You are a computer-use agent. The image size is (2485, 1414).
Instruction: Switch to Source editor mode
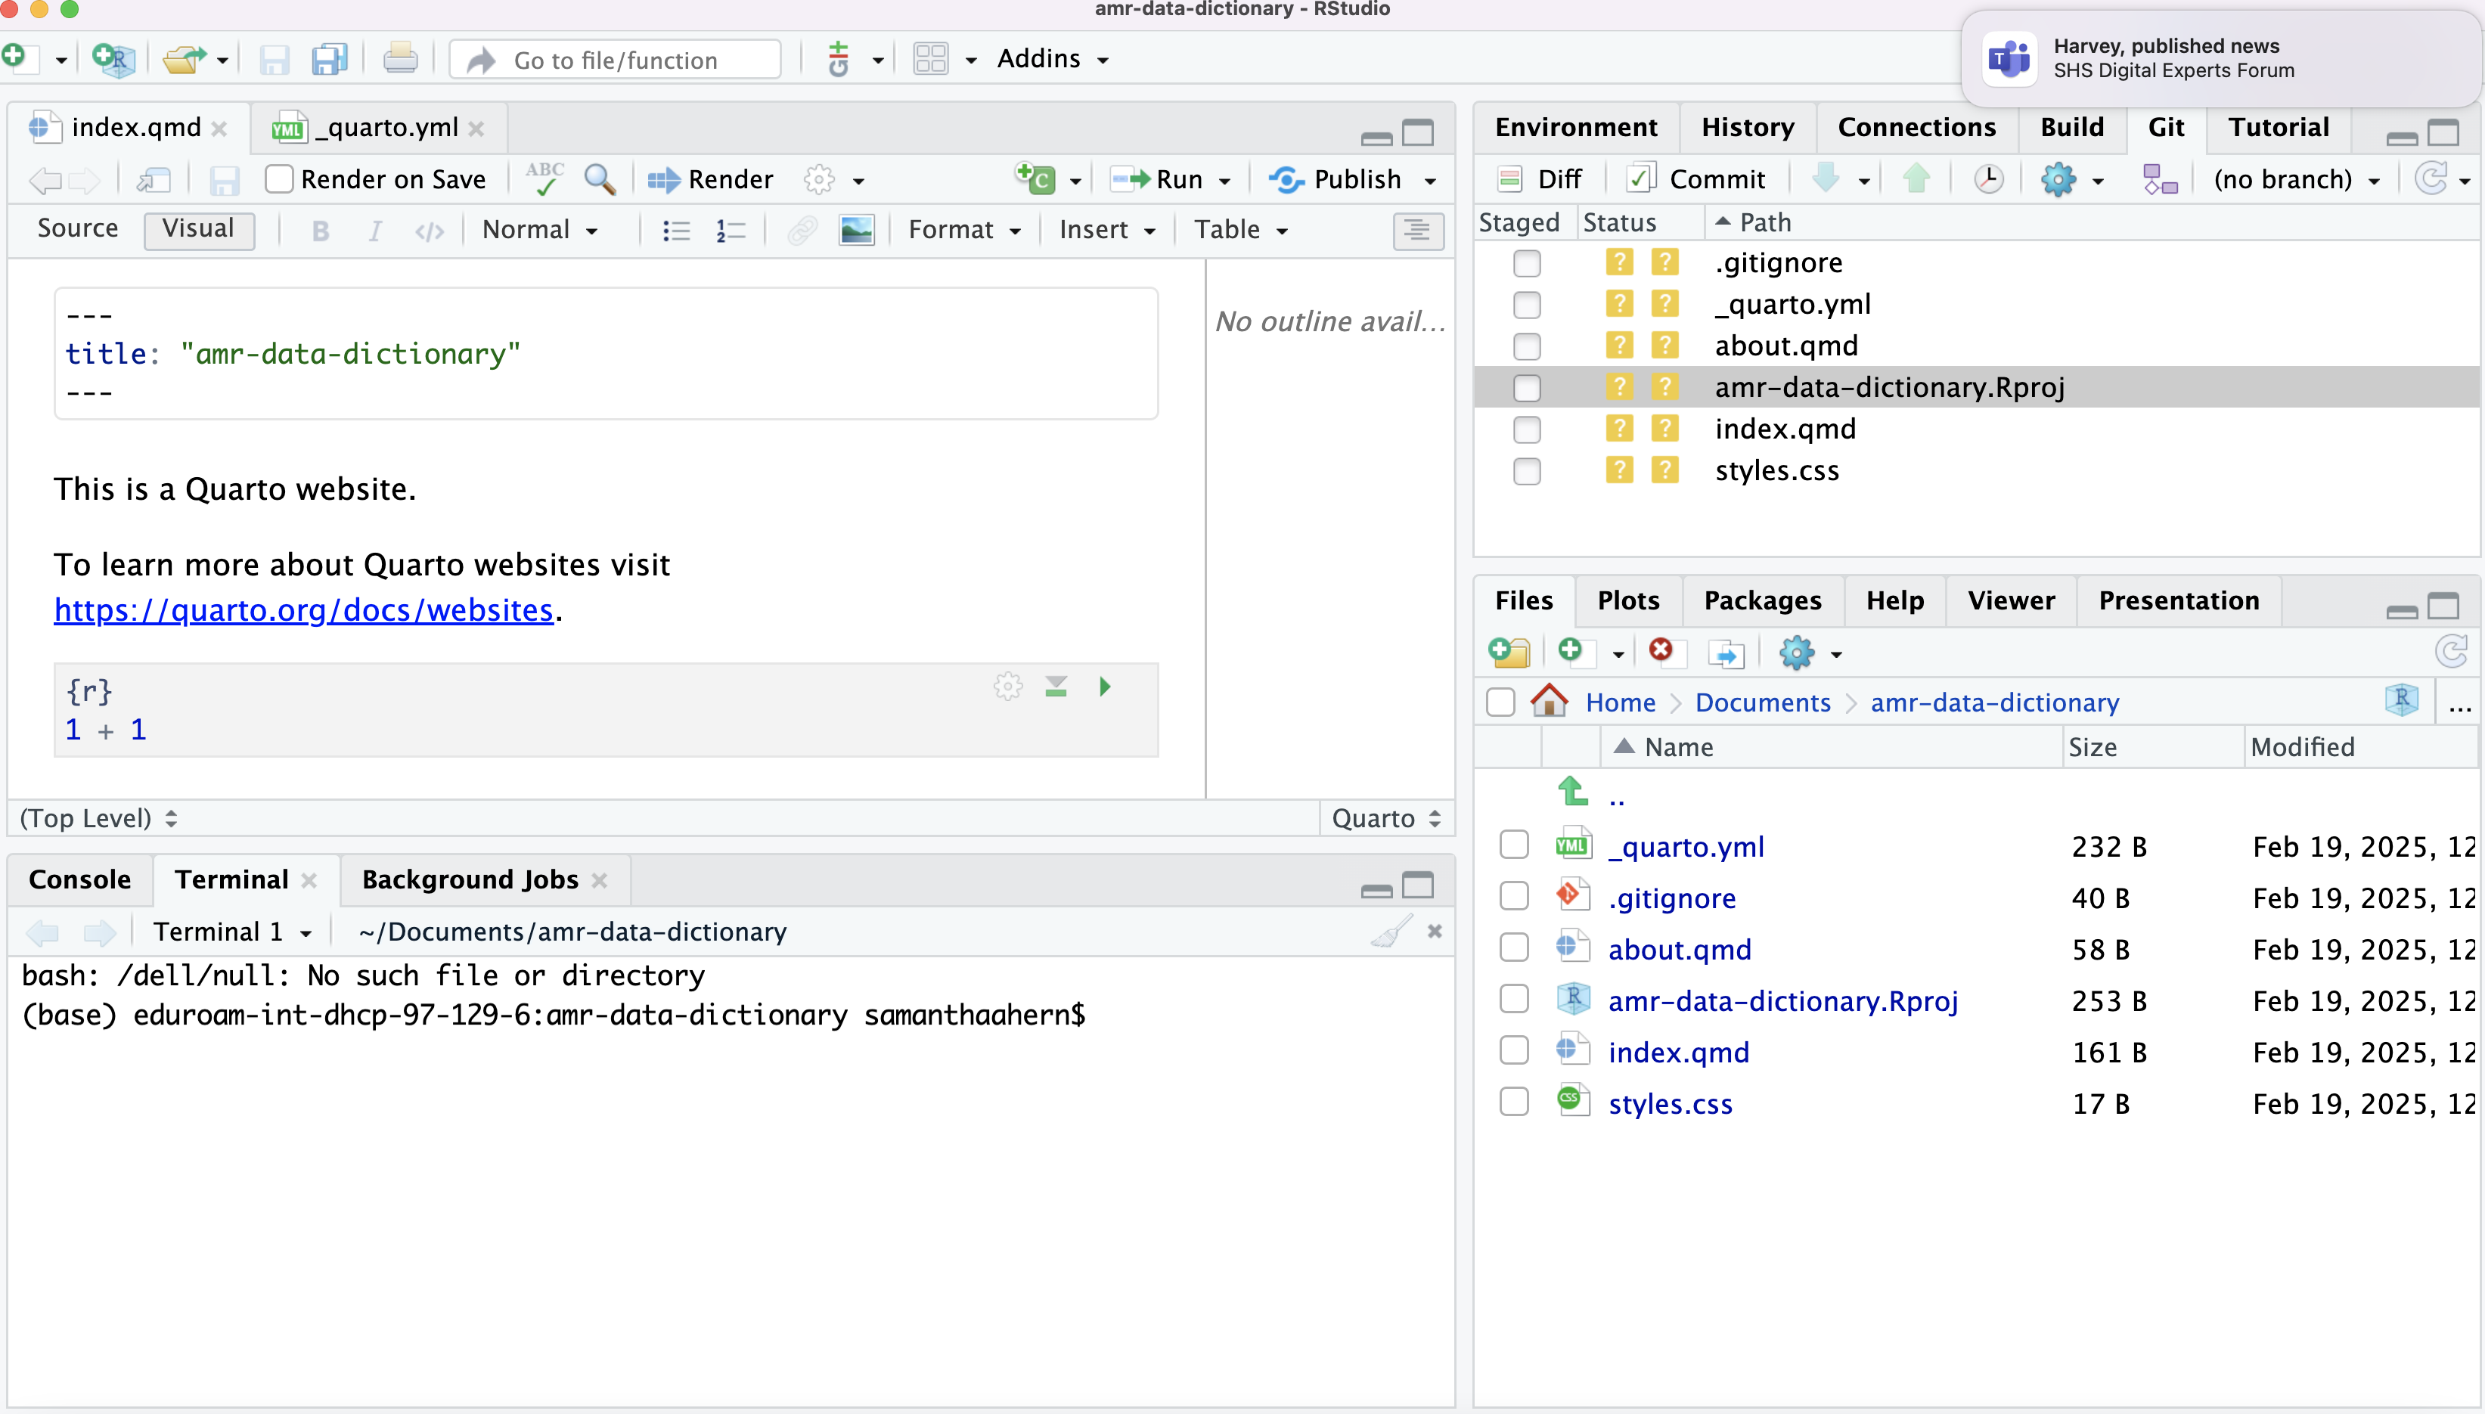pyautogui.click(x=78, y=229)
